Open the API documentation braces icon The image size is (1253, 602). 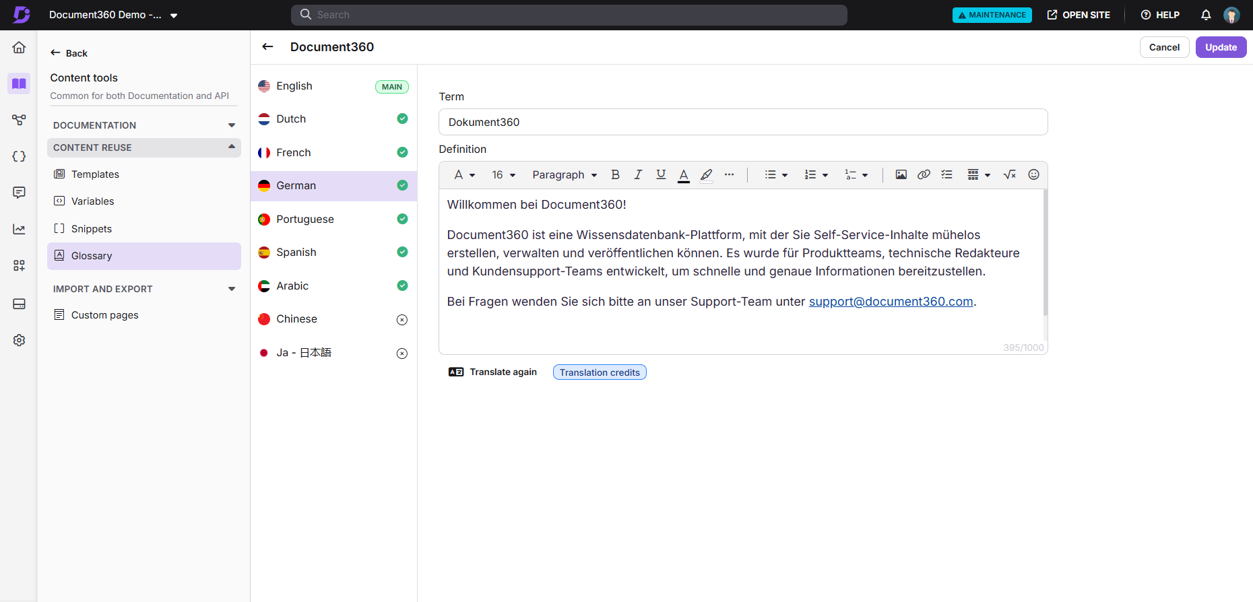19,156
